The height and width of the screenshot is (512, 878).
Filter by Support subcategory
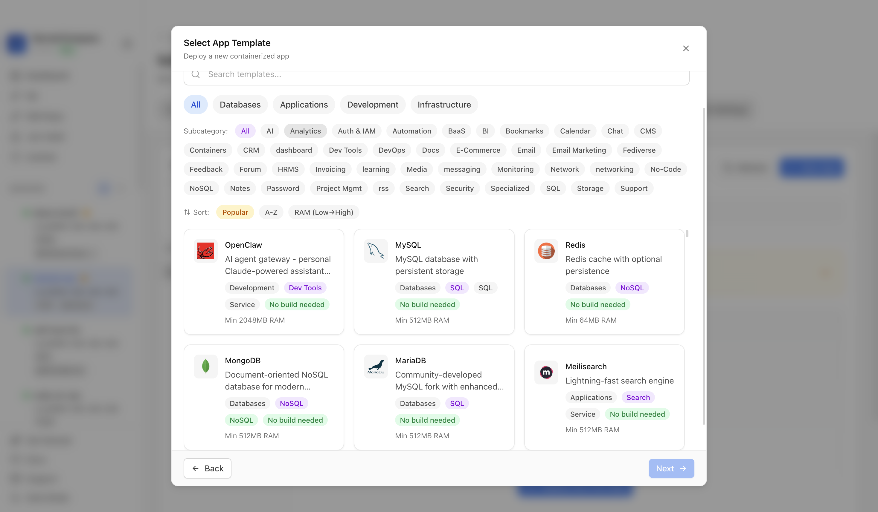(x=634, y=188)
